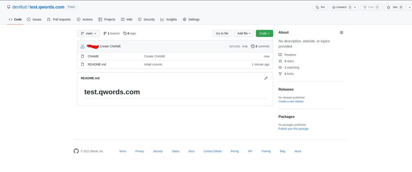Screen dimensions: 412x172
Task: Expand the main branch dropdown
Action: coord(89,34)
